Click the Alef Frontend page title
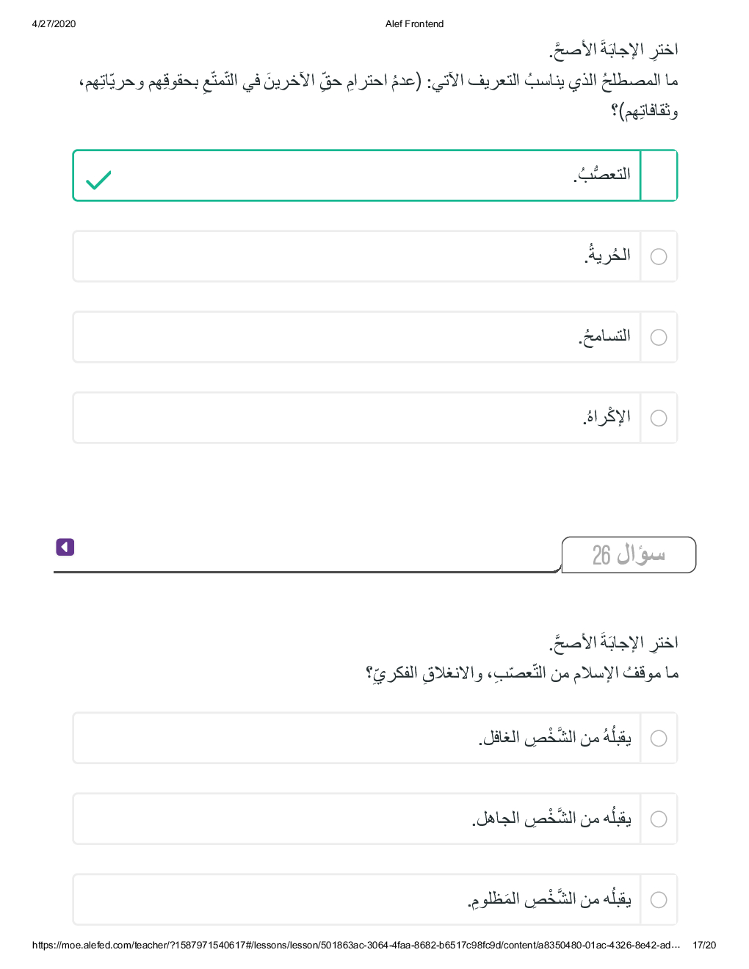The width and height of the screenshot is (749, 969). (414, 23)
